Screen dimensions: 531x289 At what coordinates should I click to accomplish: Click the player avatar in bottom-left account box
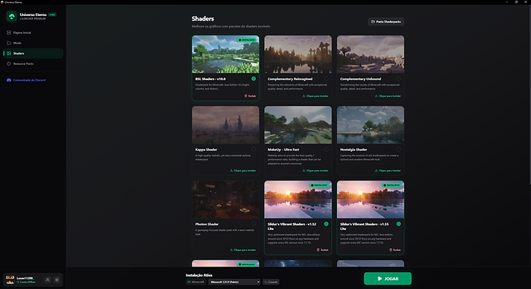(10, 280)
